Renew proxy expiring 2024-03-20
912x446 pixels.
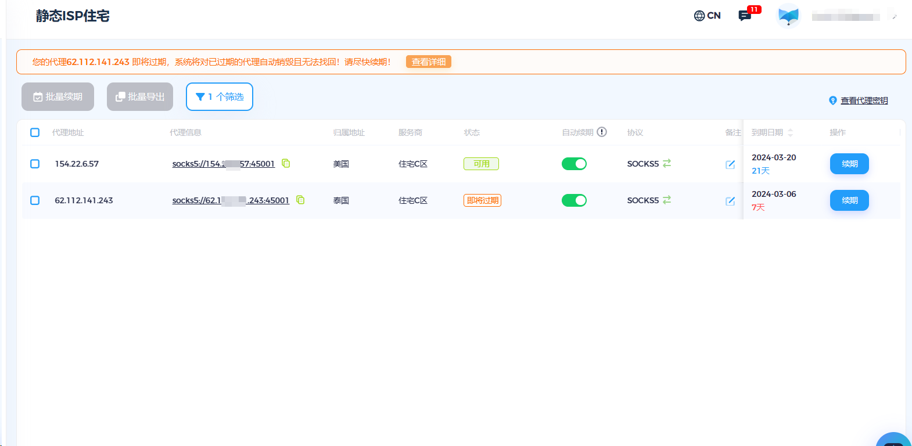click(x=849, y=164)
